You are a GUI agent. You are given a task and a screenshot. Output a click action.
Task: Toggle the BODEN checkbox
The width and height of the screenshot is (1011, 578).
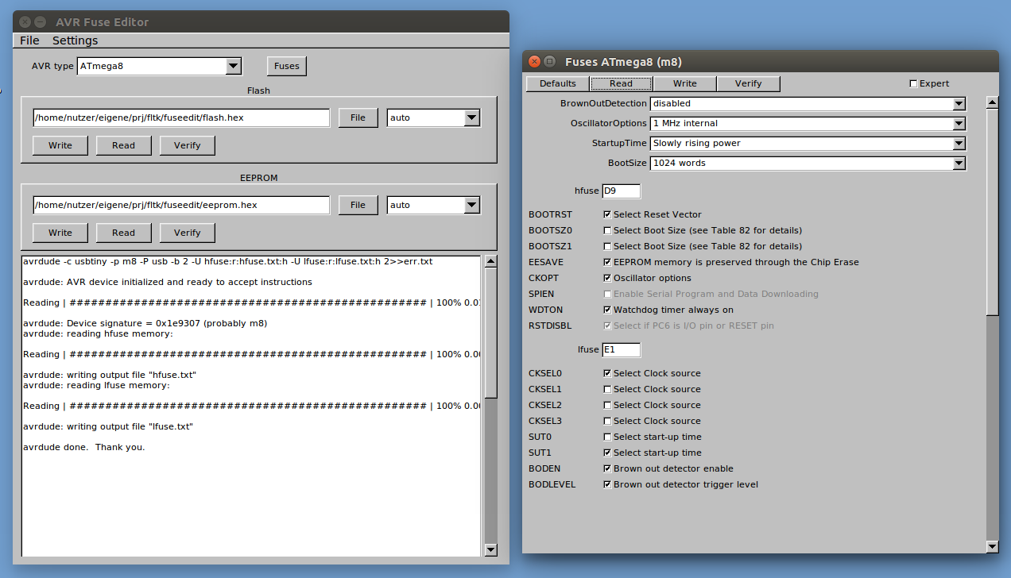pos(607,468)
